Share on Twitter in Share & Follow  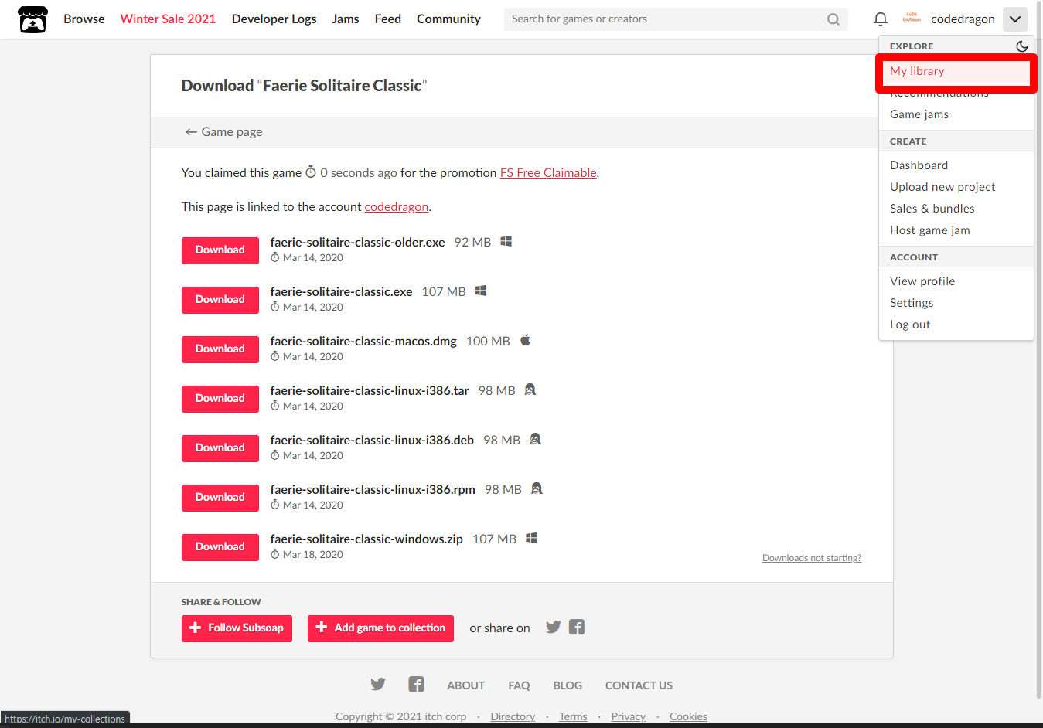tap(554, 627)
